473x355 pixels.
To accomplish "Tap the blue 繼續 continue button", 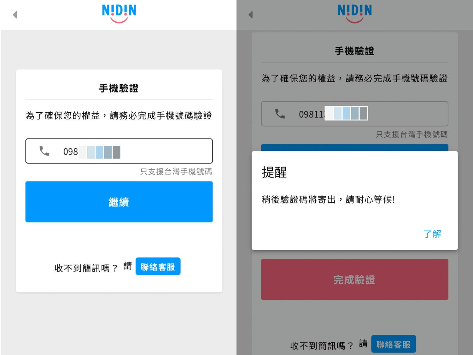I will coord(119,202).
